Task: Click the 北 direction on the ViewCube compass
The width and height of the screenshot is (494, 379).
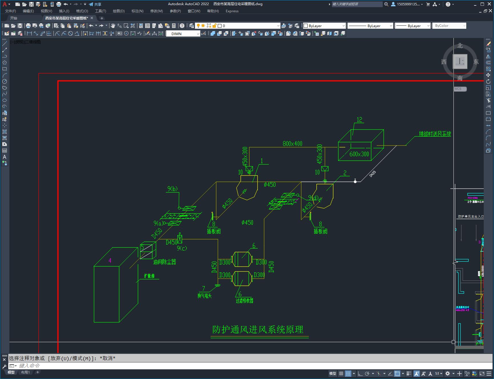Action: click(x=460, y=46)
